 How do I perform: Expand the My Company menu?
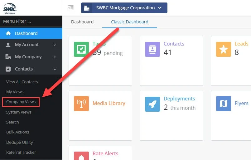(x=31, y=57)
